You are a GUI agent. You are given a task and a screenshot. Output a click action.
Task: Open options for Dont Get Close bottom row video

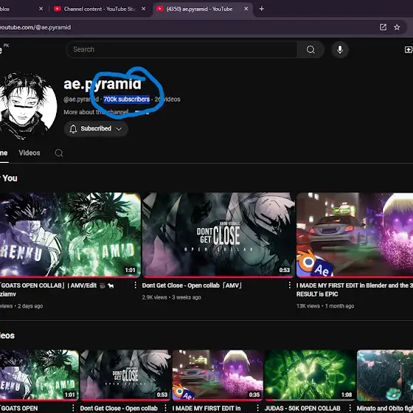point(165,408)
